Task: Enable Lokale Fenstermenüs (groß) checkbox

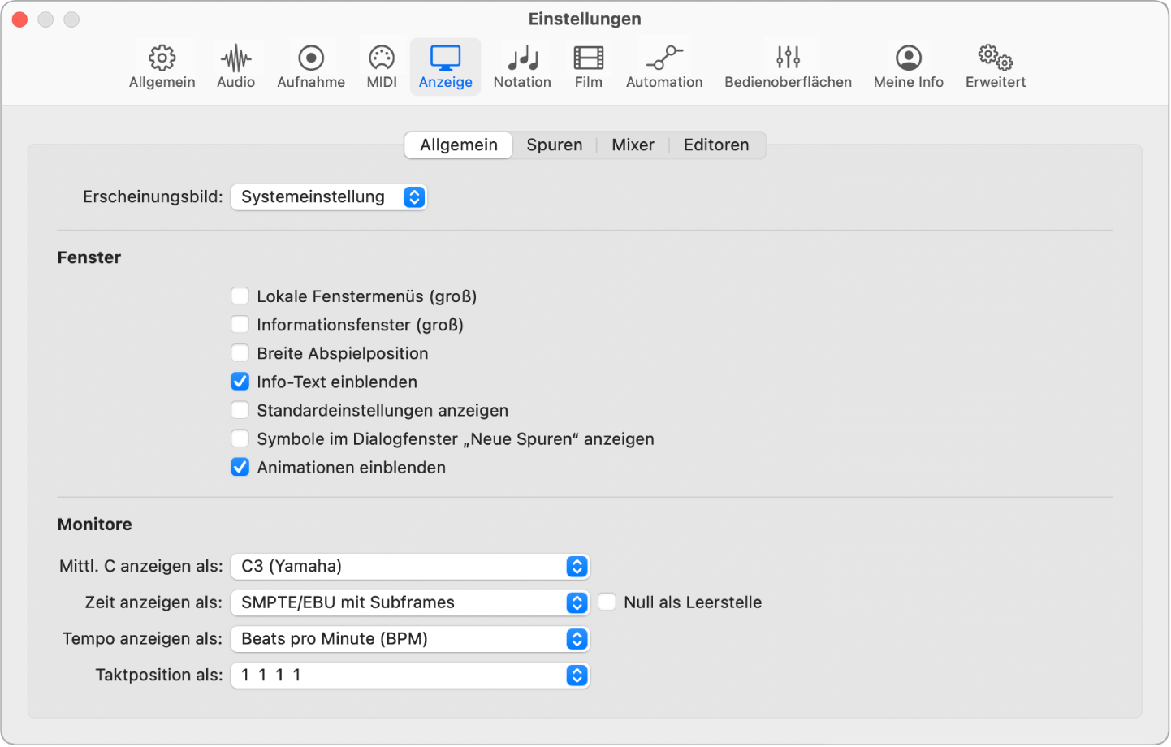Action: tap(240, 296)
